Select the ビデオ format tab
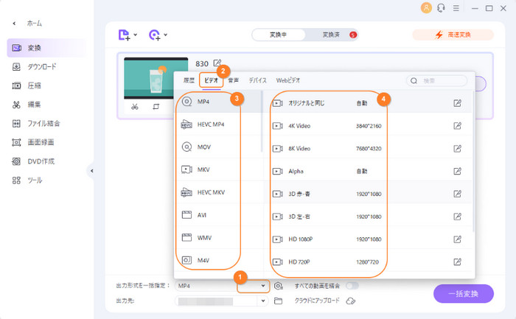This screenshot has height=319, width=516. [x=212, y=80]
